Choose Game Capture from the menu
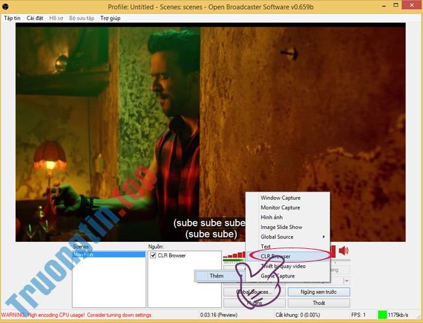Screen dimensions: 423x323 click(x=288, y=276)
